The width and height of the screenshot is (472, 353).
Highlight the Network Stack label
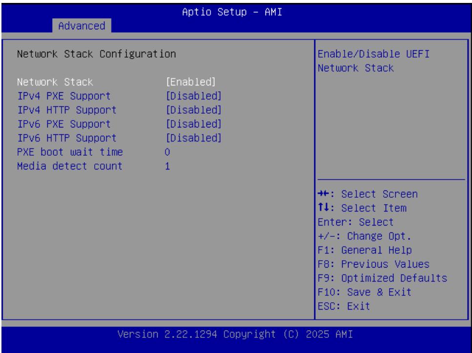[55, 82]
